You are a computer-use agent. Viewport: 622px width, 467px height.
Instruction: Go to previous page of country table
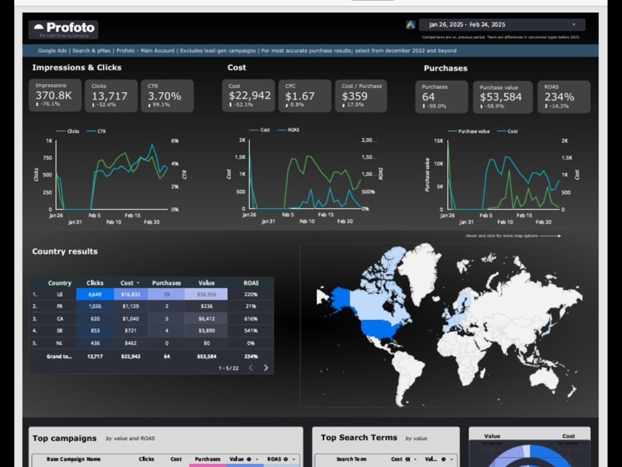click(x=251, y=368)
